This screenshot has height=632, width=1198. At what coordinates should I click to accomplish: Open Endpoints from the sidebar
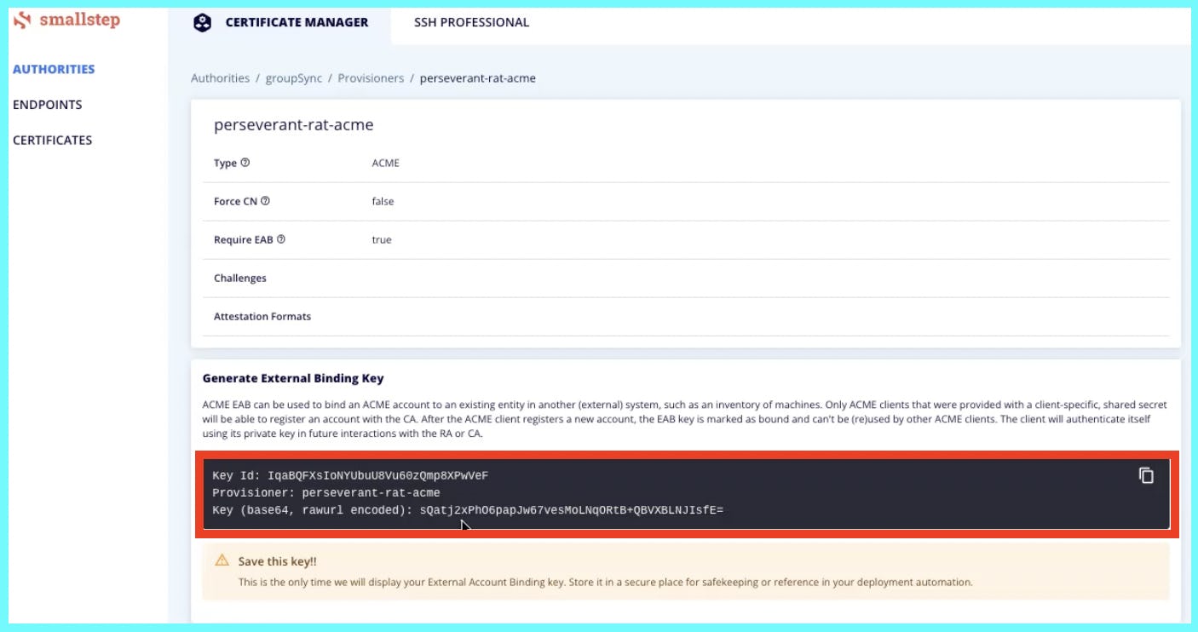pos(47,104)
